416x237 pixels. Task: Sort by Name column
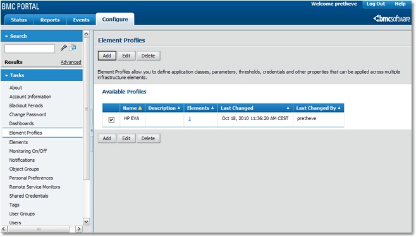132,108
